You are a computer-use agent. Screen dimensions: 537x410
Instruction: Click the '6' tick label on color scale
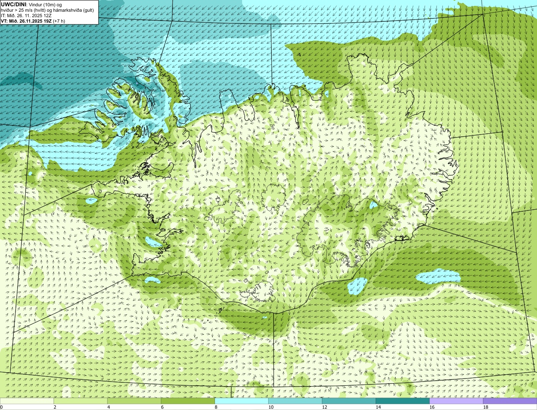(162, 407)
